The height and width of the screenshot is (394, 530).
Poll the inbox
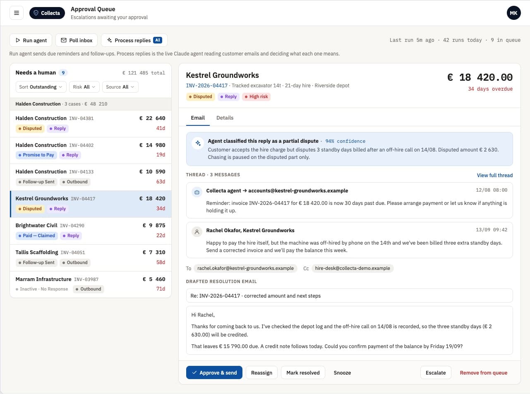(x=77, y=40)
